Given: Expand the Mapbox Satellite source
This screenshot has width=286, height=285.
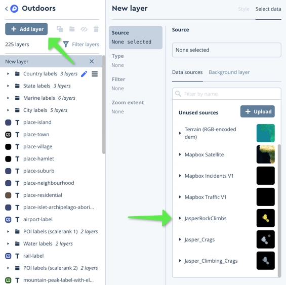Looking at the screenshot, I should [x=180, y=154].
